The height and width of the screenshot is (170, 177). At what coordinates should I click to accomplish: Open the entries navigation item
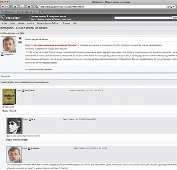click(x=4, y=23)
